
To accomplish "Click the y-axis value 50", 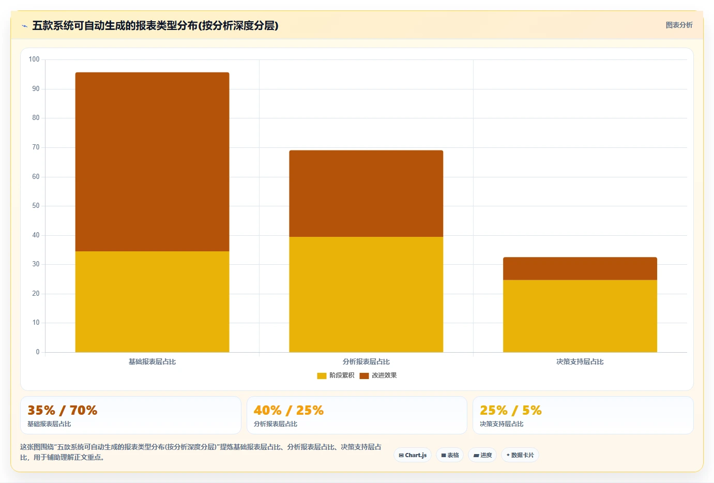I will click(36, 206).
